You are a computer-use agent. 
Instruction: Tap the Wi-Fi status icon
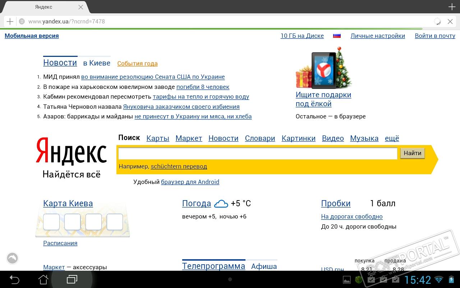coord(438,280)
